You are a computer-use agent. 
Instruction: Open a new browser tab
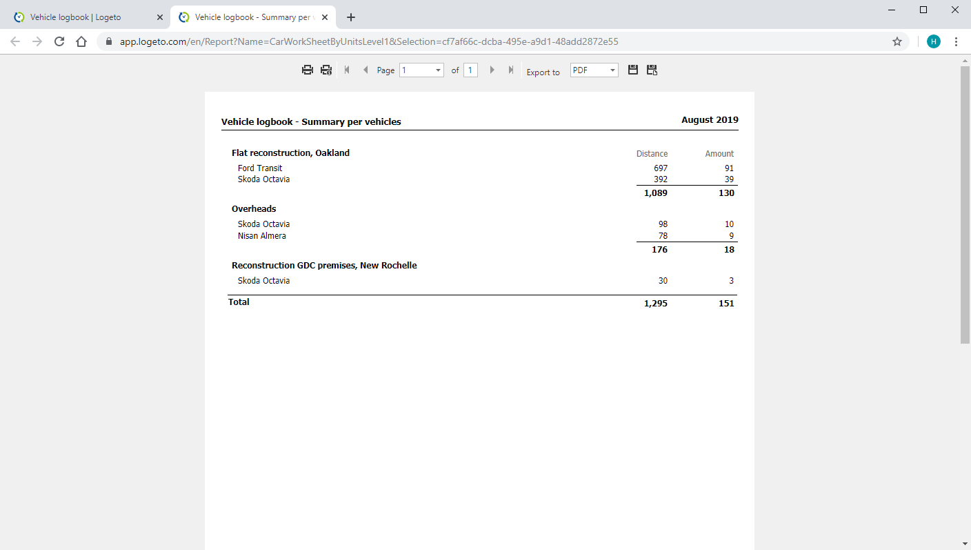pyautogui.click(x=351, y=17)
